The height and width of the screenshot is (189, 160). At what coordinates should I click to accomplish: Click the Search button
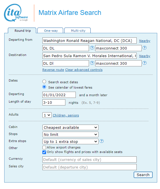coord(143,175)
